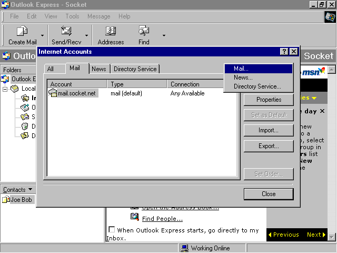337x253 pixels.
Task: Collapse the Local Folders tree node
Action: (x=5, y=89)
